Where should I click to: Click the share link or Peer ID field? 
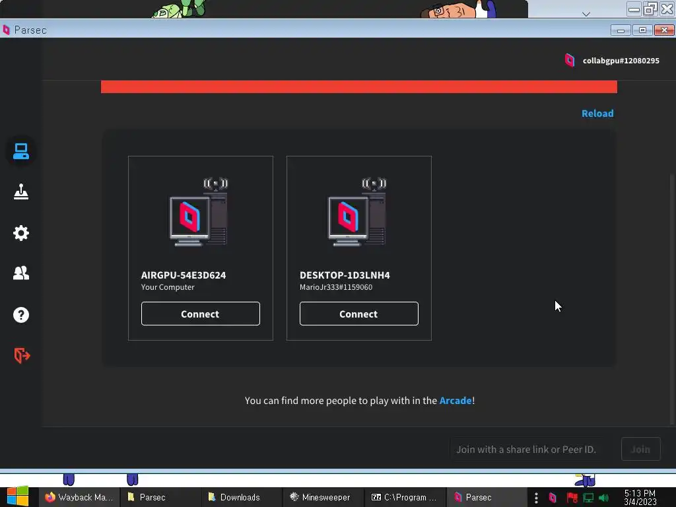point(533,449)
